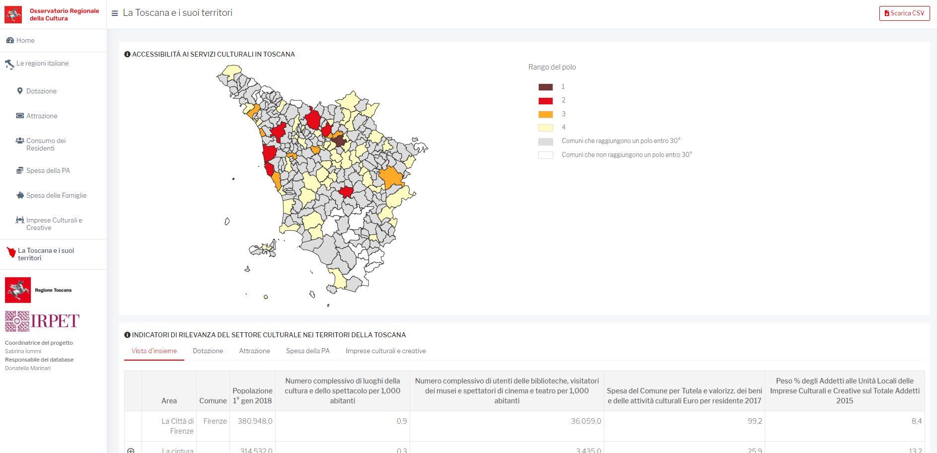
Task: Click red legend swatch for rank 2
Action: [x=545, y=100]
